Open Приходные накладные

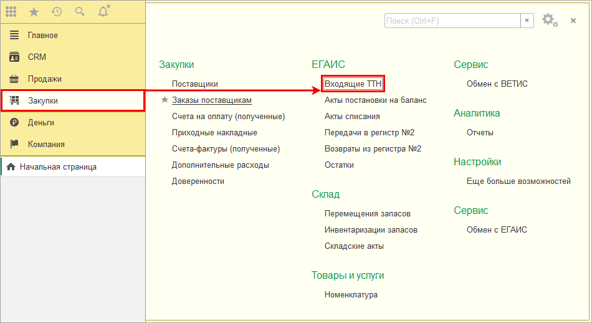click(x=214, y=133)
